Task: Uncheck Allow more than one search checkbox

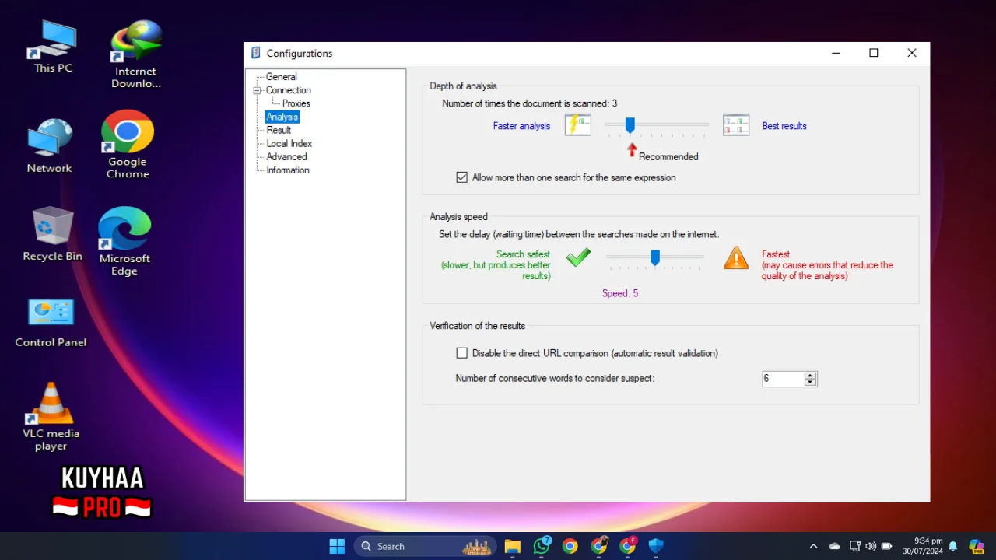Action: coord(462,177)
